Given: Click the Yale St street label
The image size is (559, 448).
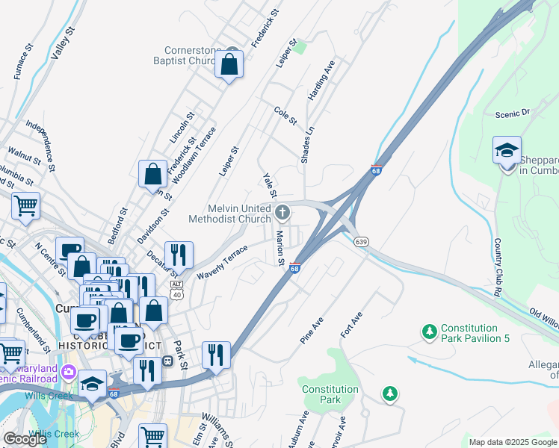Looking at the screenshot, I should pos(270,185).
